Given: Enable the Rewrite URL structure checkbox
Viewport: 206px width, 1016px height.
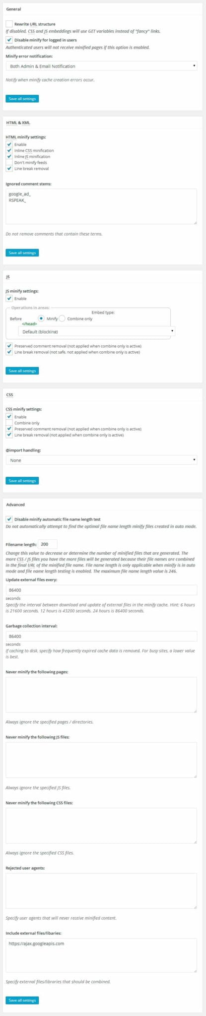Looking at the screenshot, I should click(x=9, y=24).
